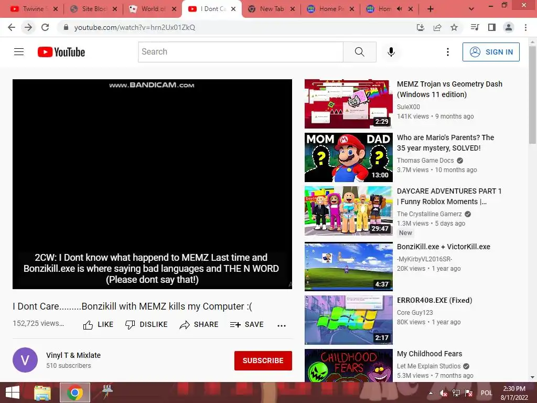
Task: Open My Childhood Fears video title
Action: (x=429, y=354)
